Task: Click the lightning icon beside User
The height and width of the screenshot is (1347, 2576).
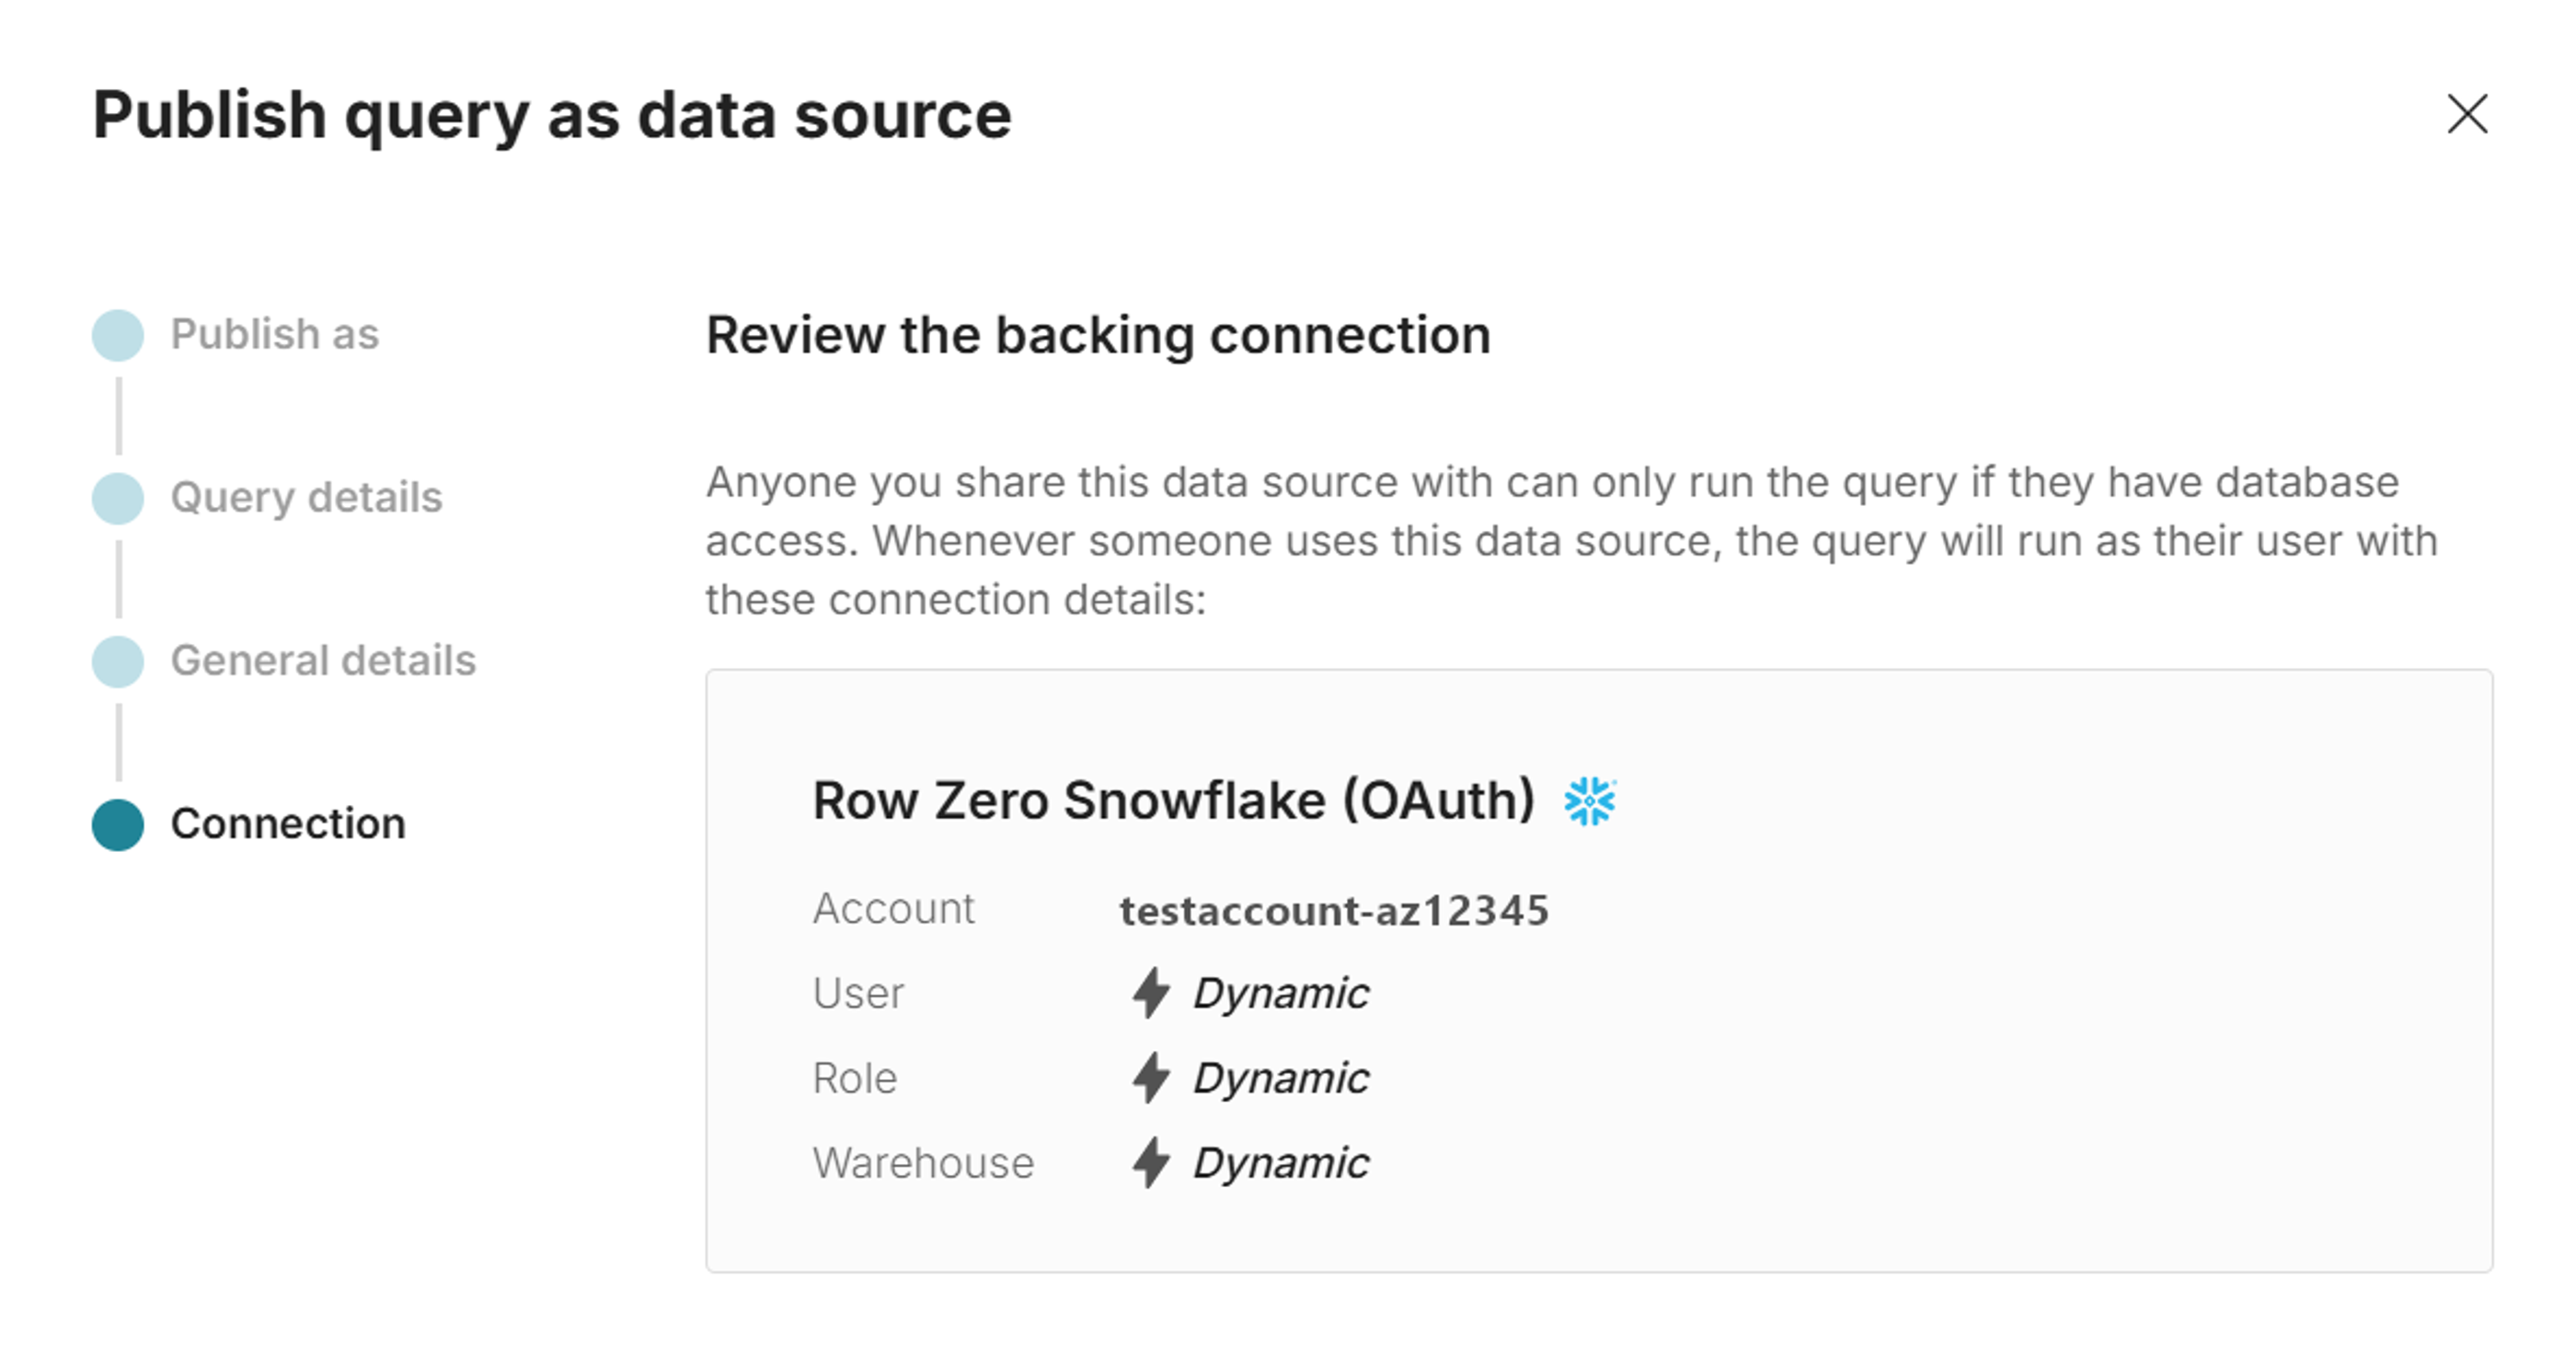Action: 1151,992
